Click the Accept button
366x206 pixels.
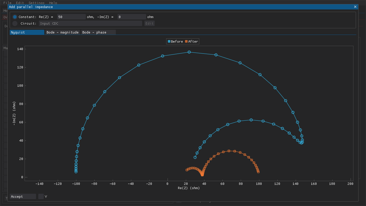[x=23, y=197]
